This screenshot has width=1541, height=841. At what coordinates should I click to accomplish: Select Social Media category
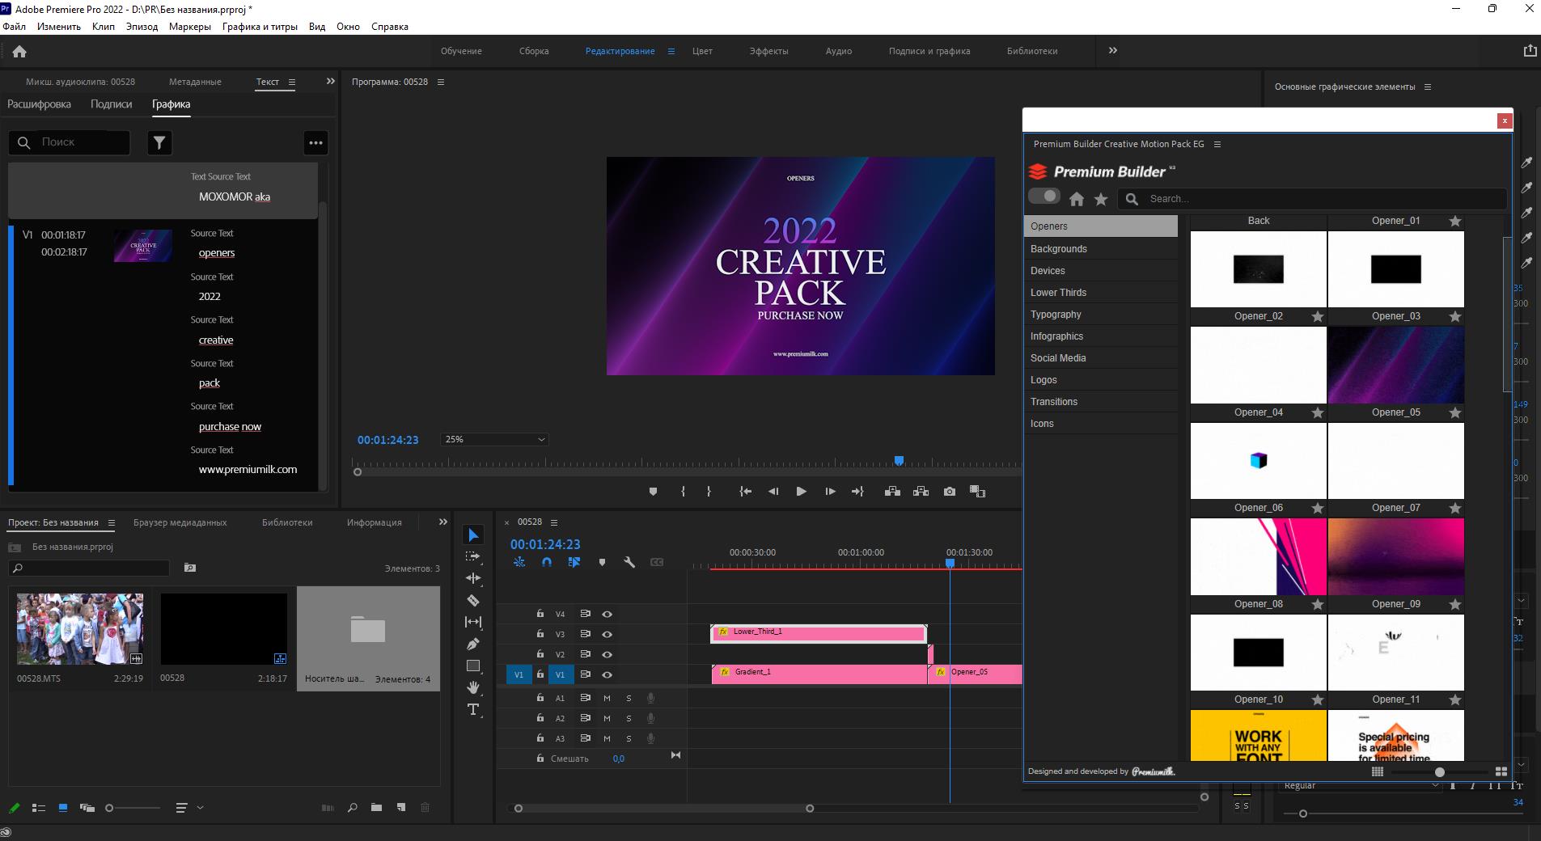pyautogui.click(x=1100, y=358)
